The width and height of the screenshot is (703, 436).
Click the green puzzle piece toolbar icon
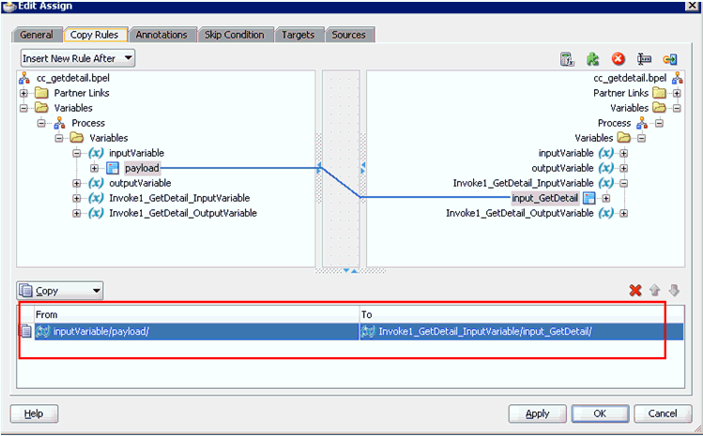592,59
